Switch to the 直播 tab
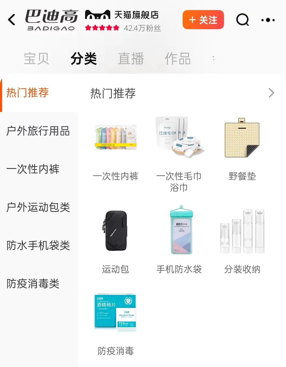The height and width of the screenshot is (367, 286). click(x=131, y=59)
